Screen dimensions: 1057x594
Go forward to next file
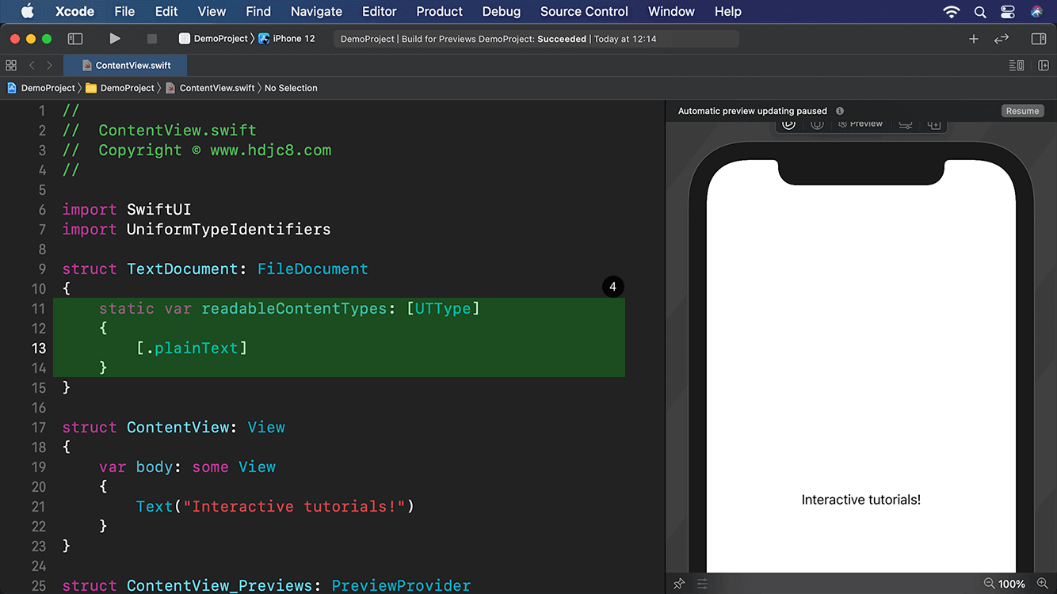click(x=49, y=66)
